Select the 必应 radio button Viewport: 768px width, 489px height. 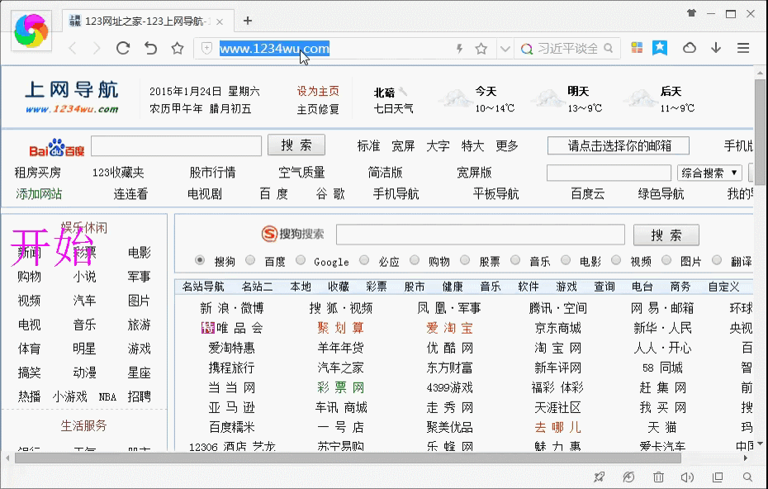364,260
